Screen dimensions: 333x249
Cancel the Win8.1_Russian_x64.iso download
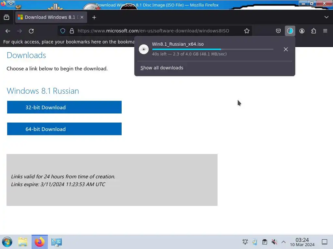(286, 49)
